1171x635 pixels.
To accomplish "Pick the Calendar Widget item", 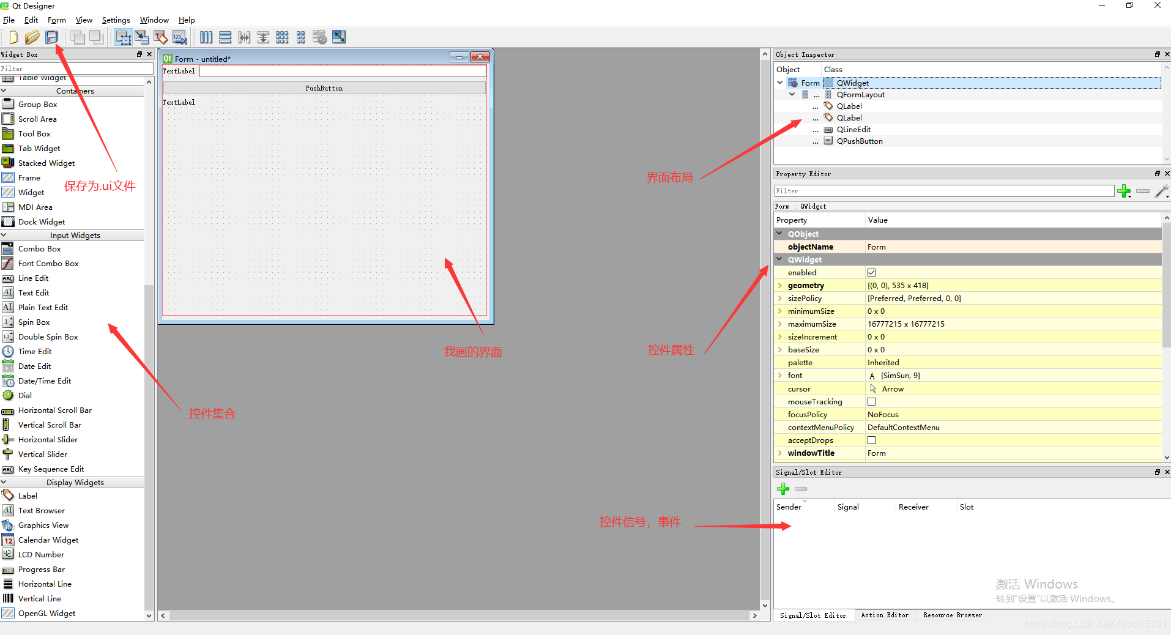I will [x=48, y=540].
